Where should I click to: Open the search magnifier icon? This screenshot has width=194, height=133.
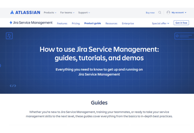point(160,12)
